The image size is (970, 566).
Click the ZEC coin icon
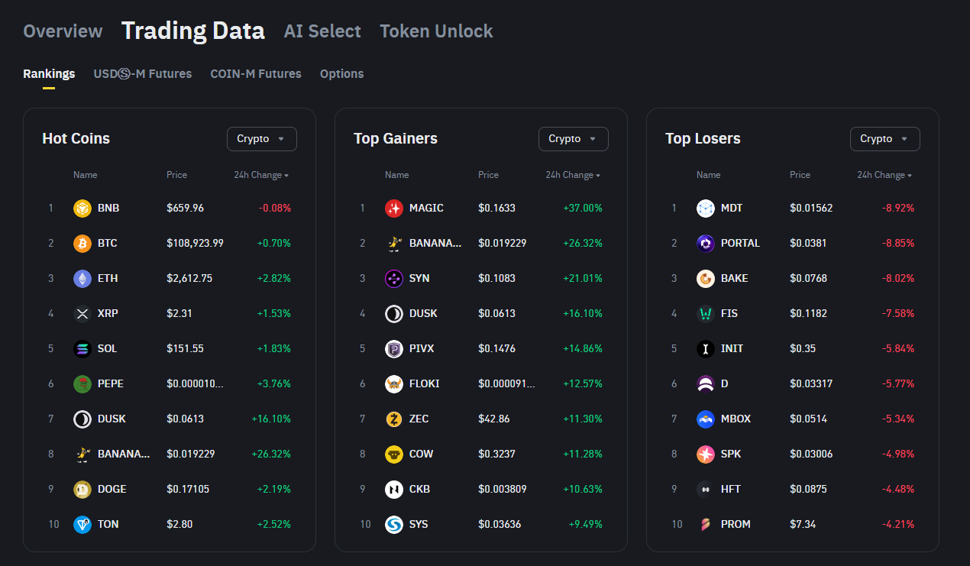(x=394, y=419)
